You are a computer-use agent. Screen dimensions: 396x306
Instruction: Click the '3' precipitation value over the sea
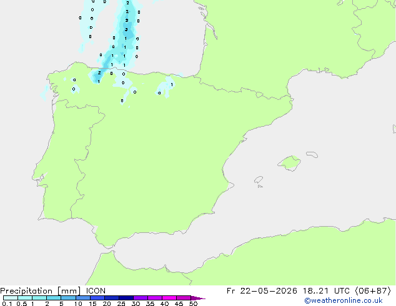[x=126, y=29]
